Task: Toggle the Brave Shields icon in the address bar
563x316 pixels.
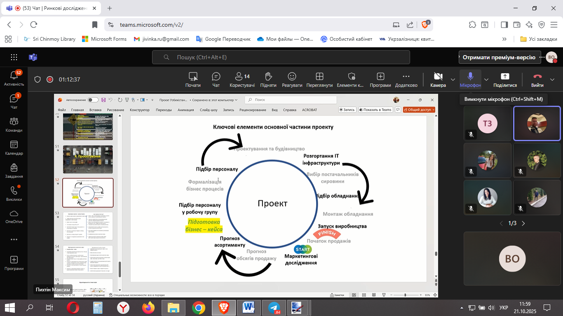Action: [x=425, y=25]
